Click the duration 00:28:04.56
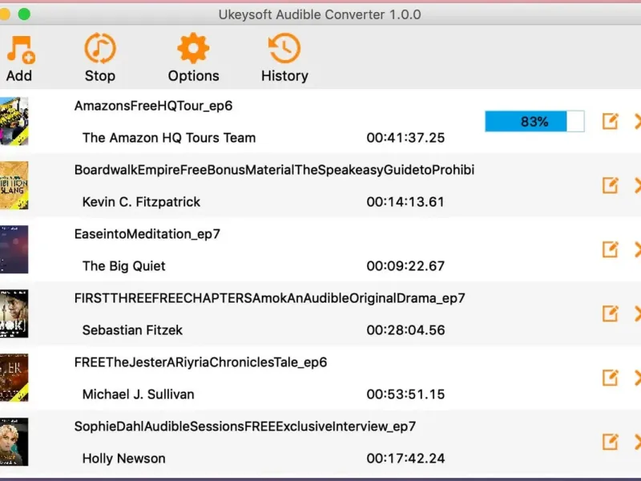The width and height of the screenshot is (641, 481). (x=405, y=330)
